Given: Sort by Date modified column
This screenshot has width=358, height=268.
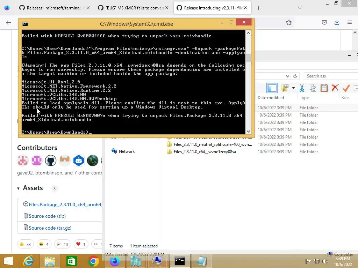Looking at the screenshot, I should [x=271, y=98].
